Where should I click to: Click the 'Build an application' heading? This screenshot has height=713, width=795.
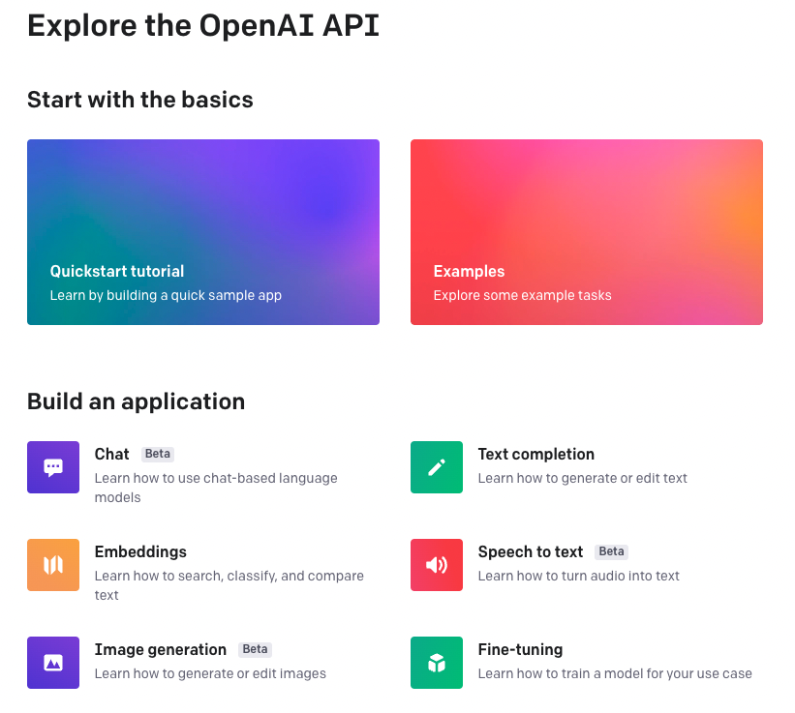click(x=137, y=402)
